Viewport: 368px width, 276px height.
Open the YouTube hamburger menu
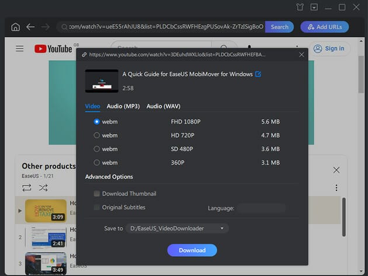(20, 49)
